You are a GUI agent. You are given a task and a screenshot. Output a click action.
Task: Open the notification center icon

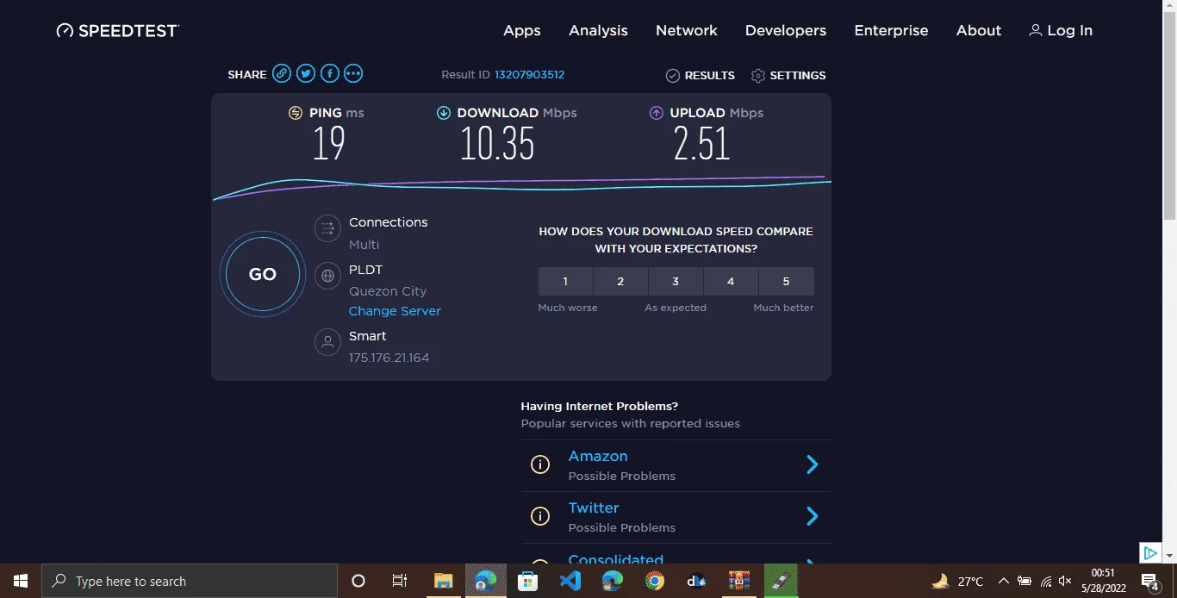coord(1149,581)
